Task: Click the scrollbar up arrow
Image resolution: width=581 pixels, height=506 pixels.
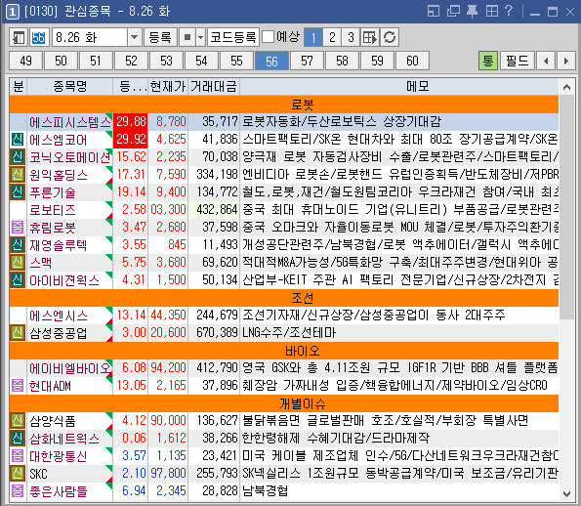Action: tap(566, 87)
